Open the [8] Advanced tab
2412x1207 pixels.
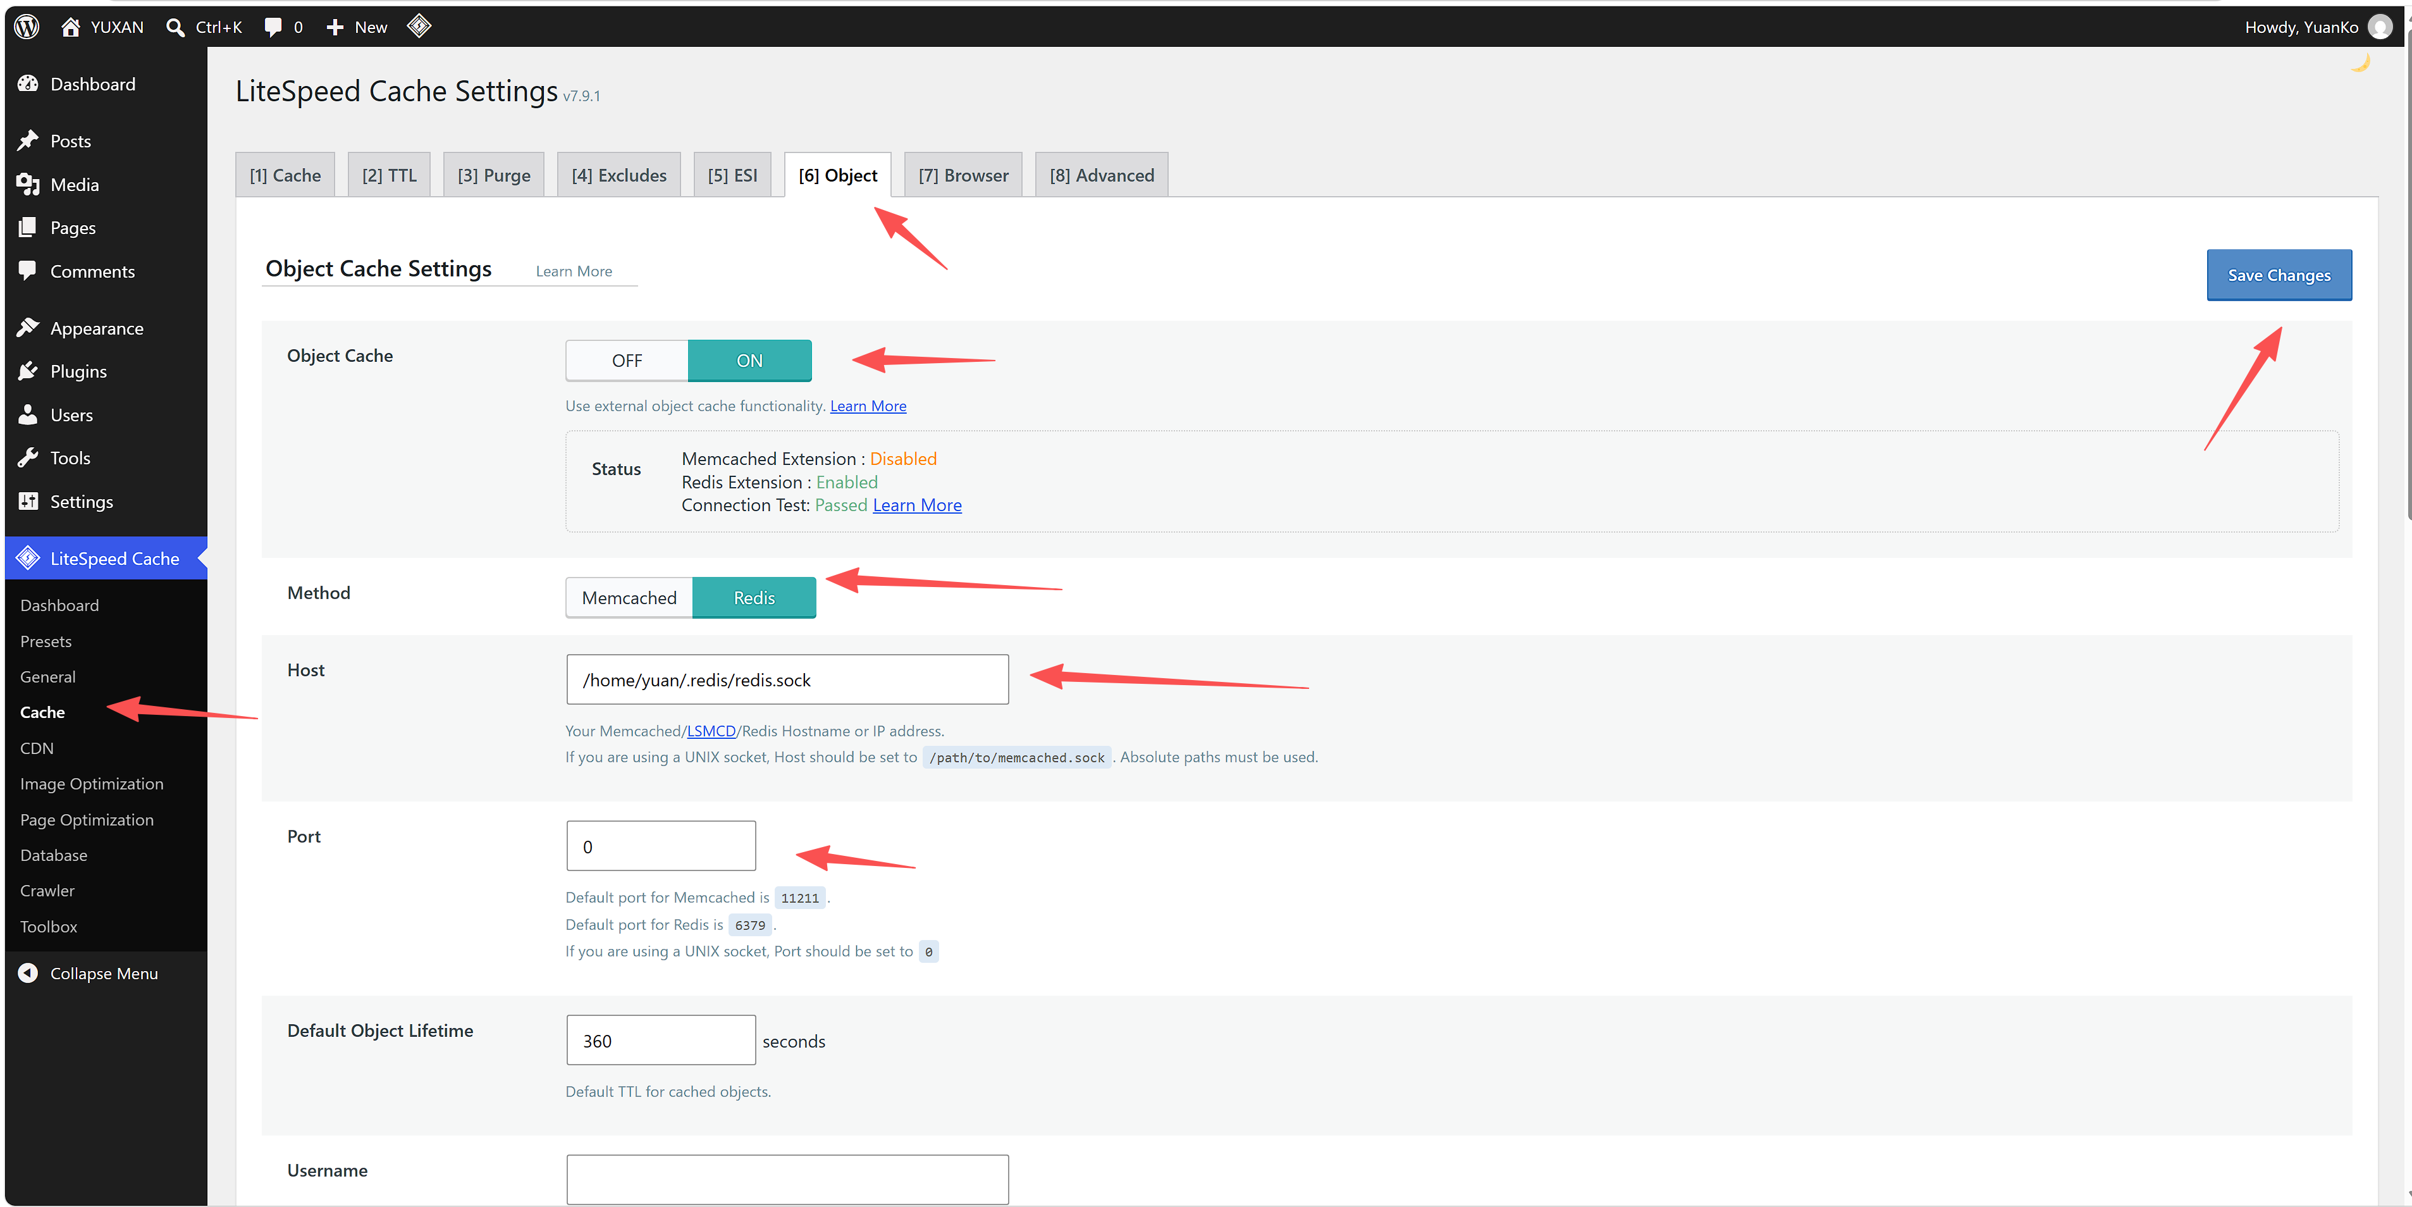pos(1102,175)
